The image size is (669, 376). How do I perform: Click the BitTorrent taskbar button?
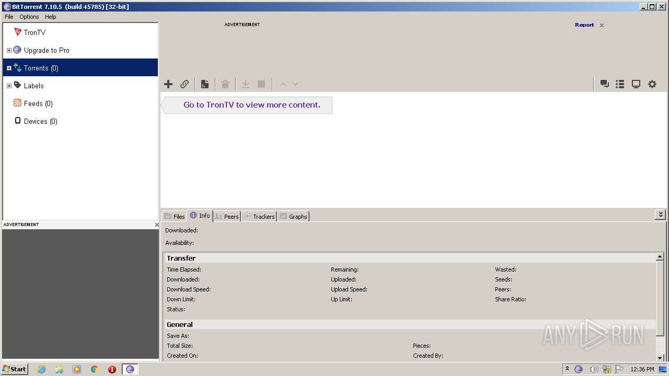[130, 369]
